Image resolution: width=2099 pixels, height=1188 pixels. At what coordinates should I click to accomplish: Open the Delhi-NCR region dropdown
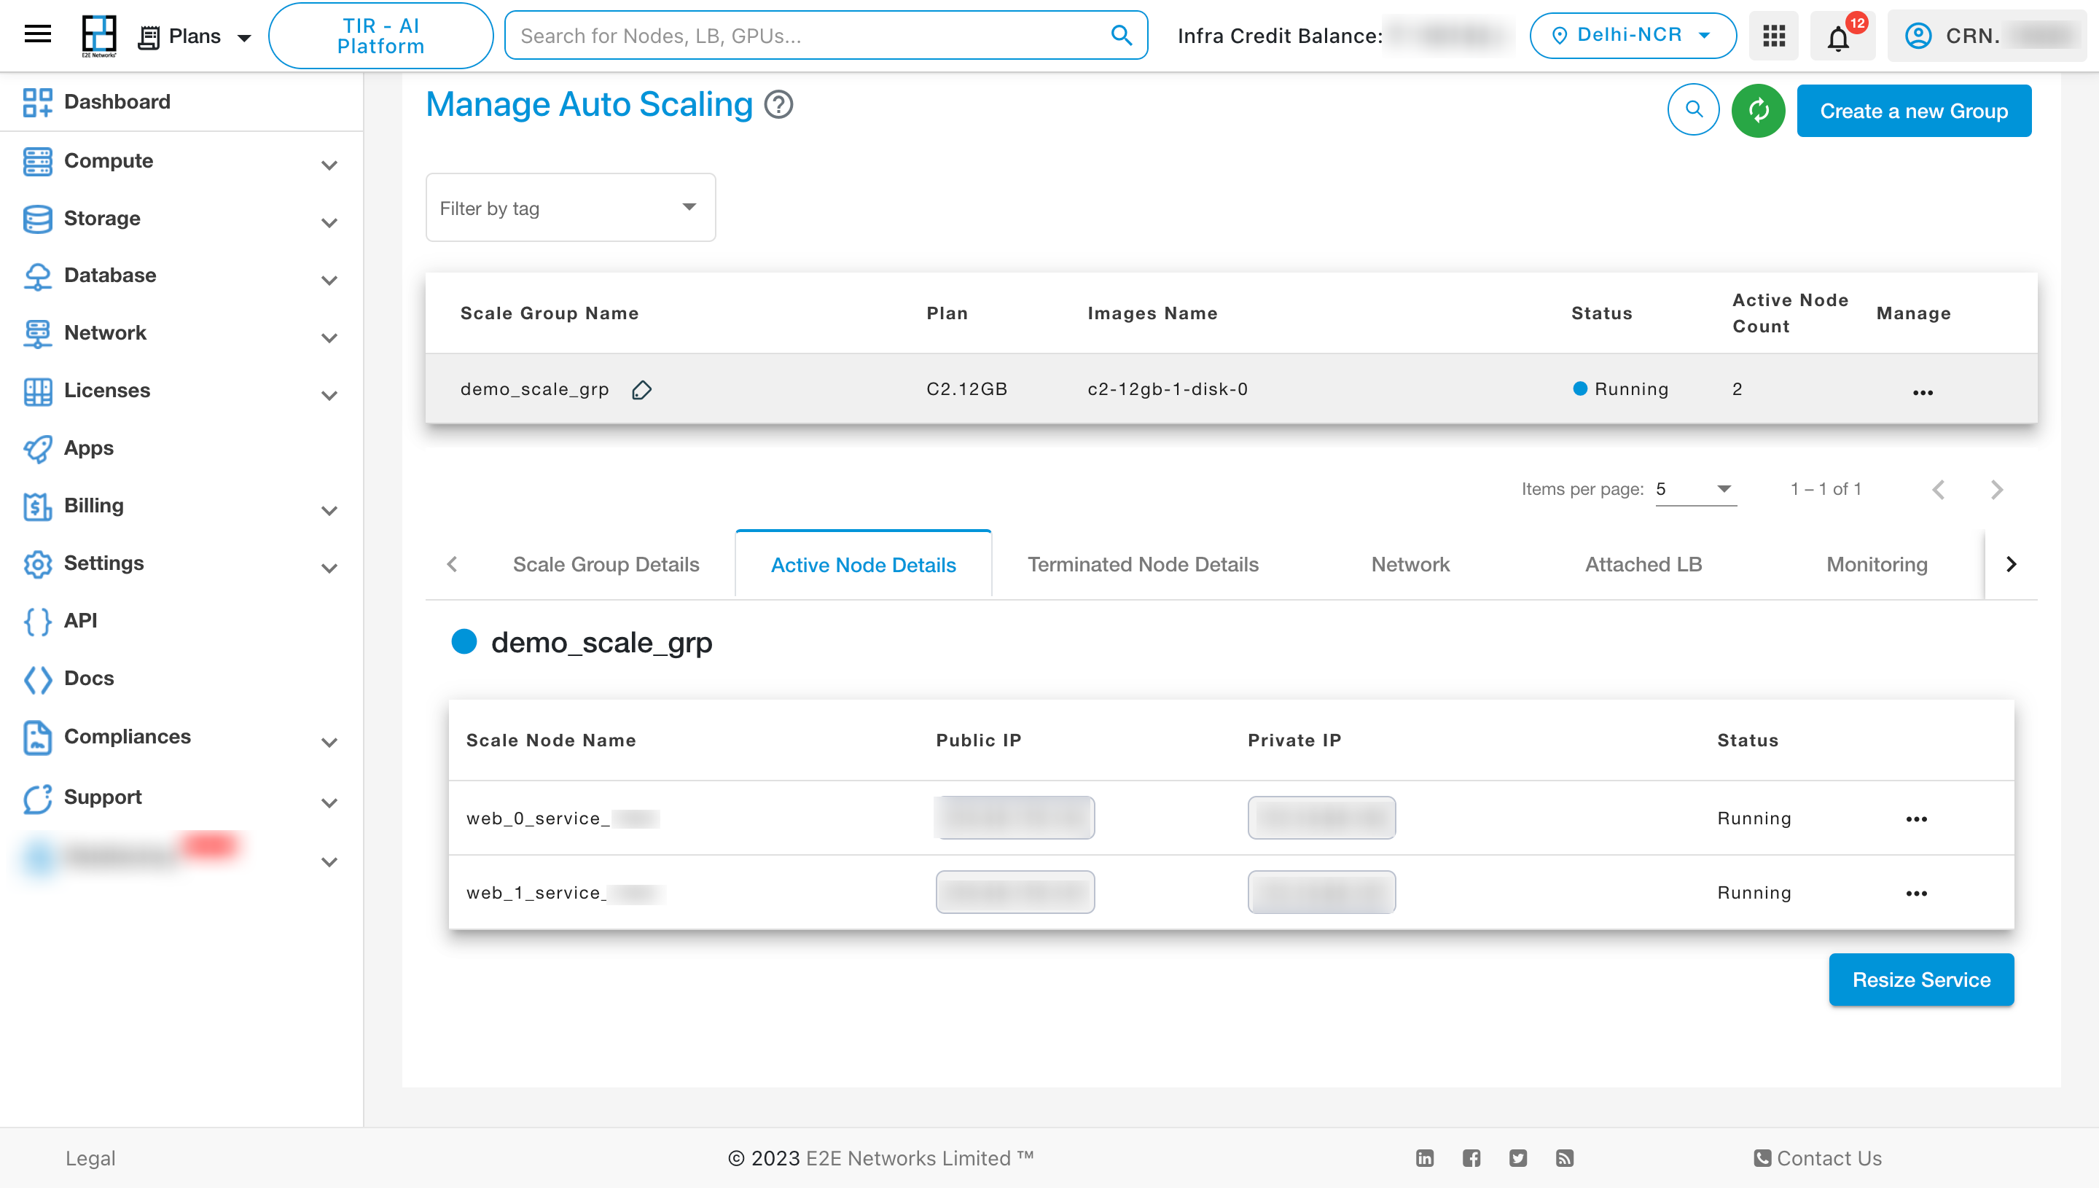tap(1632, 35)
